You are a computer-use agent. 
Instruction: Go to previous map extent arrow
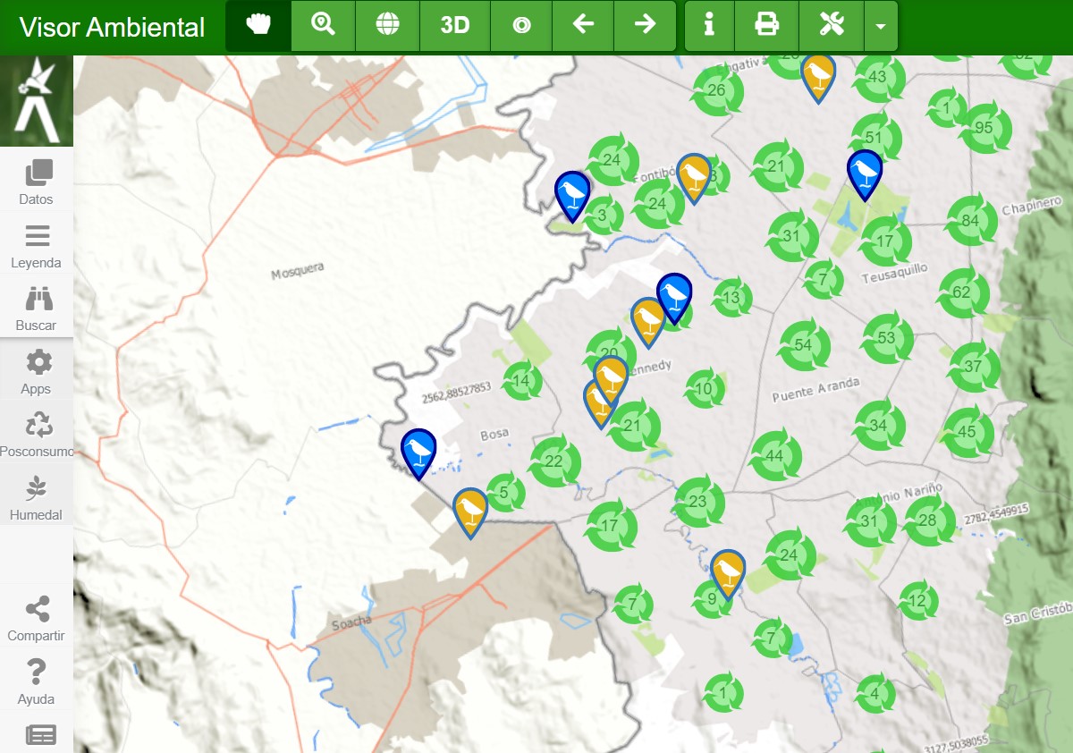pos(583,25)
